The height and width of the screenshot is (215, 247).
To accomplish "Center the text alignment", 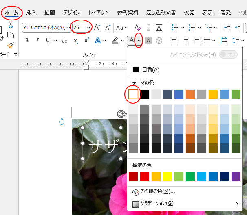I will click(186, 41).
